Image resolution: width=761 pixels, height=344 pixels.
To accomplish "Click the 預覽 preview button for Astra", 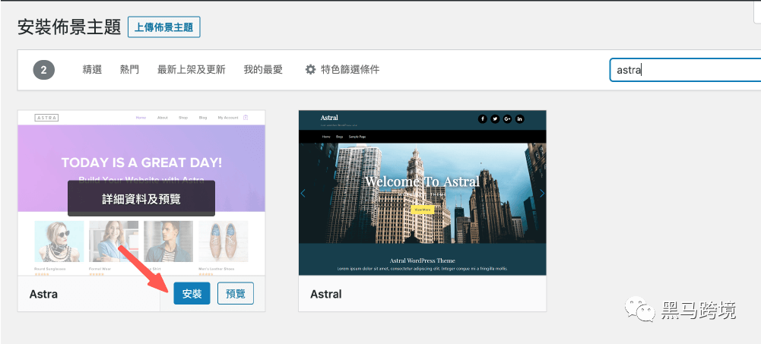I will (x=236, y=294).
